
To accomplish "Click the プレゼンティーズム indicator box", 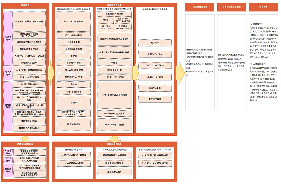I will pyautogui.click(x=155, y=43).
